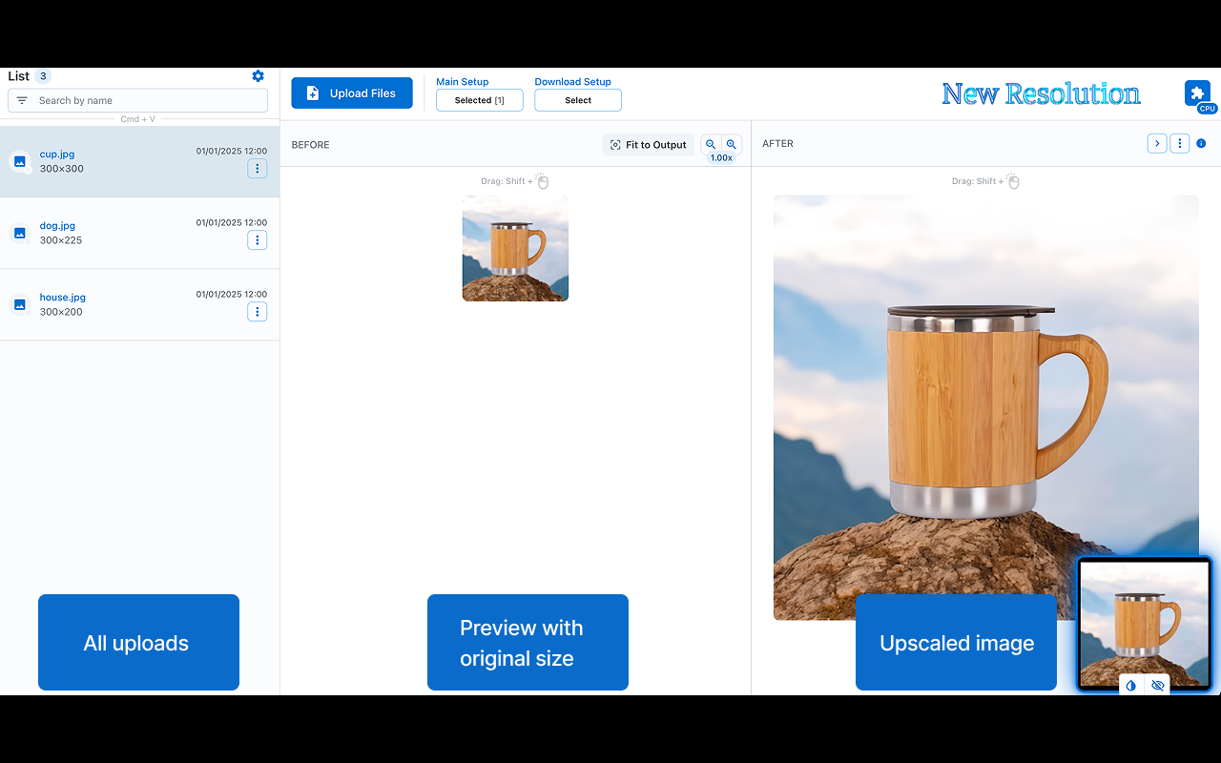This screenshot has height=763, width=1221.
Task: Open the list settings gear
Action: tap(258, 76)
